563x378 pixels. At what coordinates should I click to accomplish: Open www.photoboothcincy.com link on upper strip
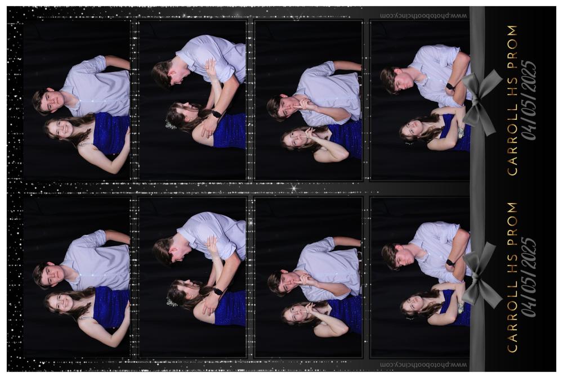pyautogui.click(x=423, y=15)
